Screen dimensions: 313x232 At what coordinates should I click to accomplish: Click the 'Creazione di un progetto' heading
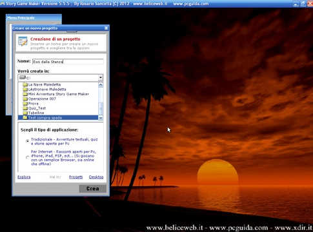56,39
